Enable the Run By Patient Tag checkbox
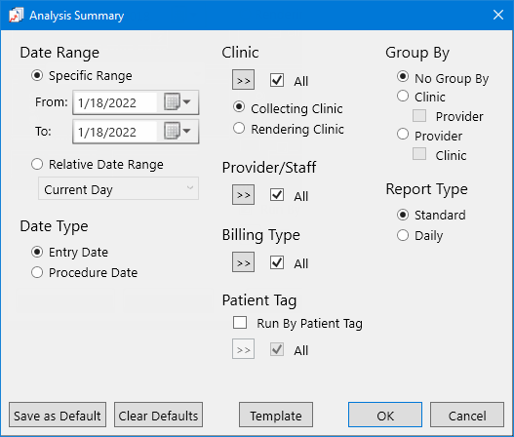Image resolution: width=514 pixels, height=437 pixels. [240, 323]
